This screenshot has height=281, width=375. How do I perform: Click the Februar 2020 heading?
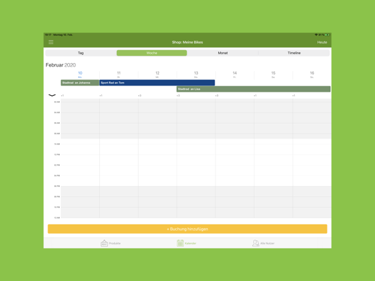(x=60, y=65)
